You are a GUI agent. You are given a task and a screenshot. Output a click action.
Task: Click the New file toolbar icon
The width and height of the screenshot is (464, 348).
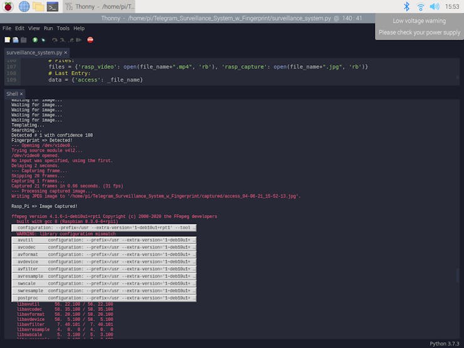tap(7, 40)
